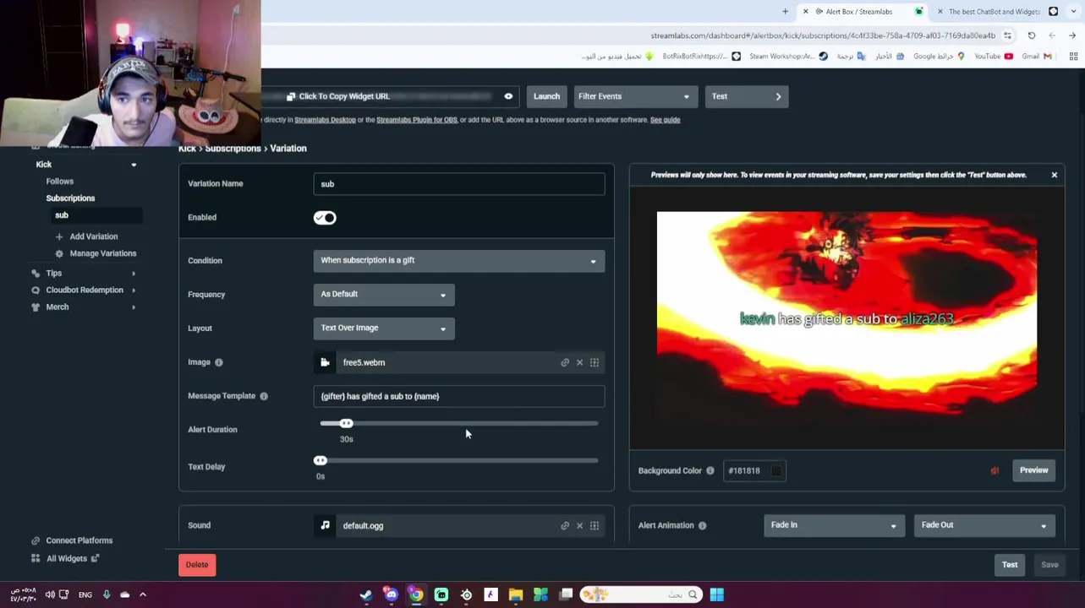Viewport: 1085px width, 608px height.
Task: Click the Variation Name input field
Action: coord(459,184)
